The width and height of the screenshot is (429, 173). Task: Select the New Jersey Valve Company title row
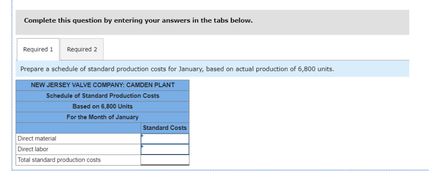103,85
